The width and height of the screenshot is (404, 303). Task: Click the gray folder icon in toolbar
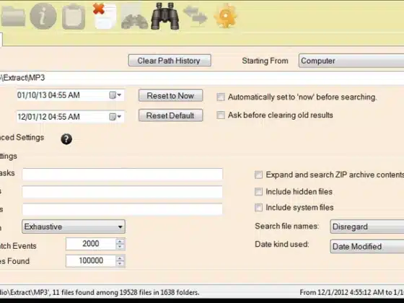click(x=13, y=17)
